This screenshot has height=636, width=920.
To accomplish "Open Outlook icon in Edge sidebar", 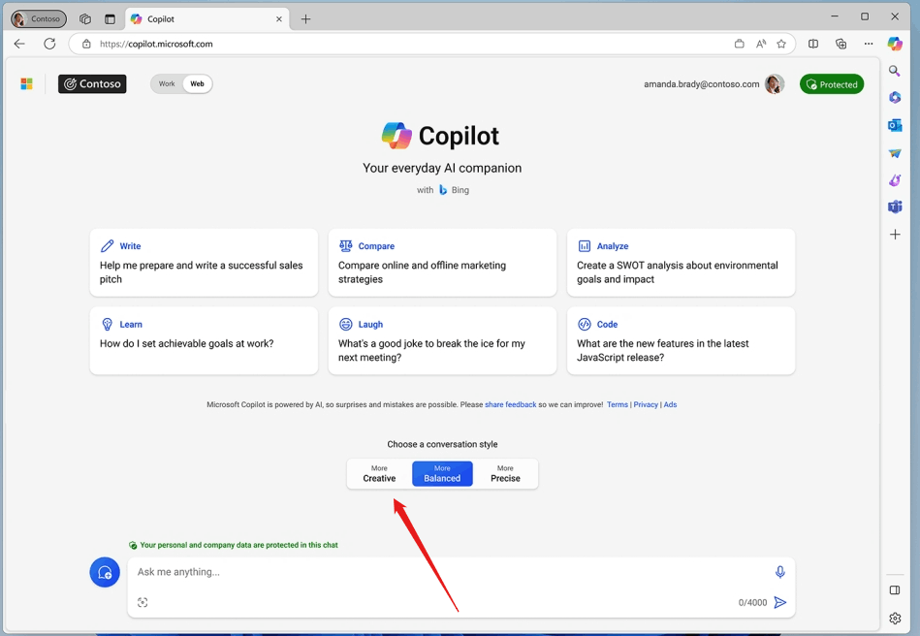I will point(894,125).
